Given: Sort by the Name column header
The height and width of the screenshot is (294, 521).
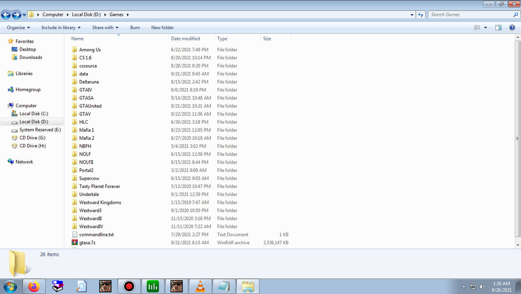Looking at the screenshot, I should [x=118, y=39].
